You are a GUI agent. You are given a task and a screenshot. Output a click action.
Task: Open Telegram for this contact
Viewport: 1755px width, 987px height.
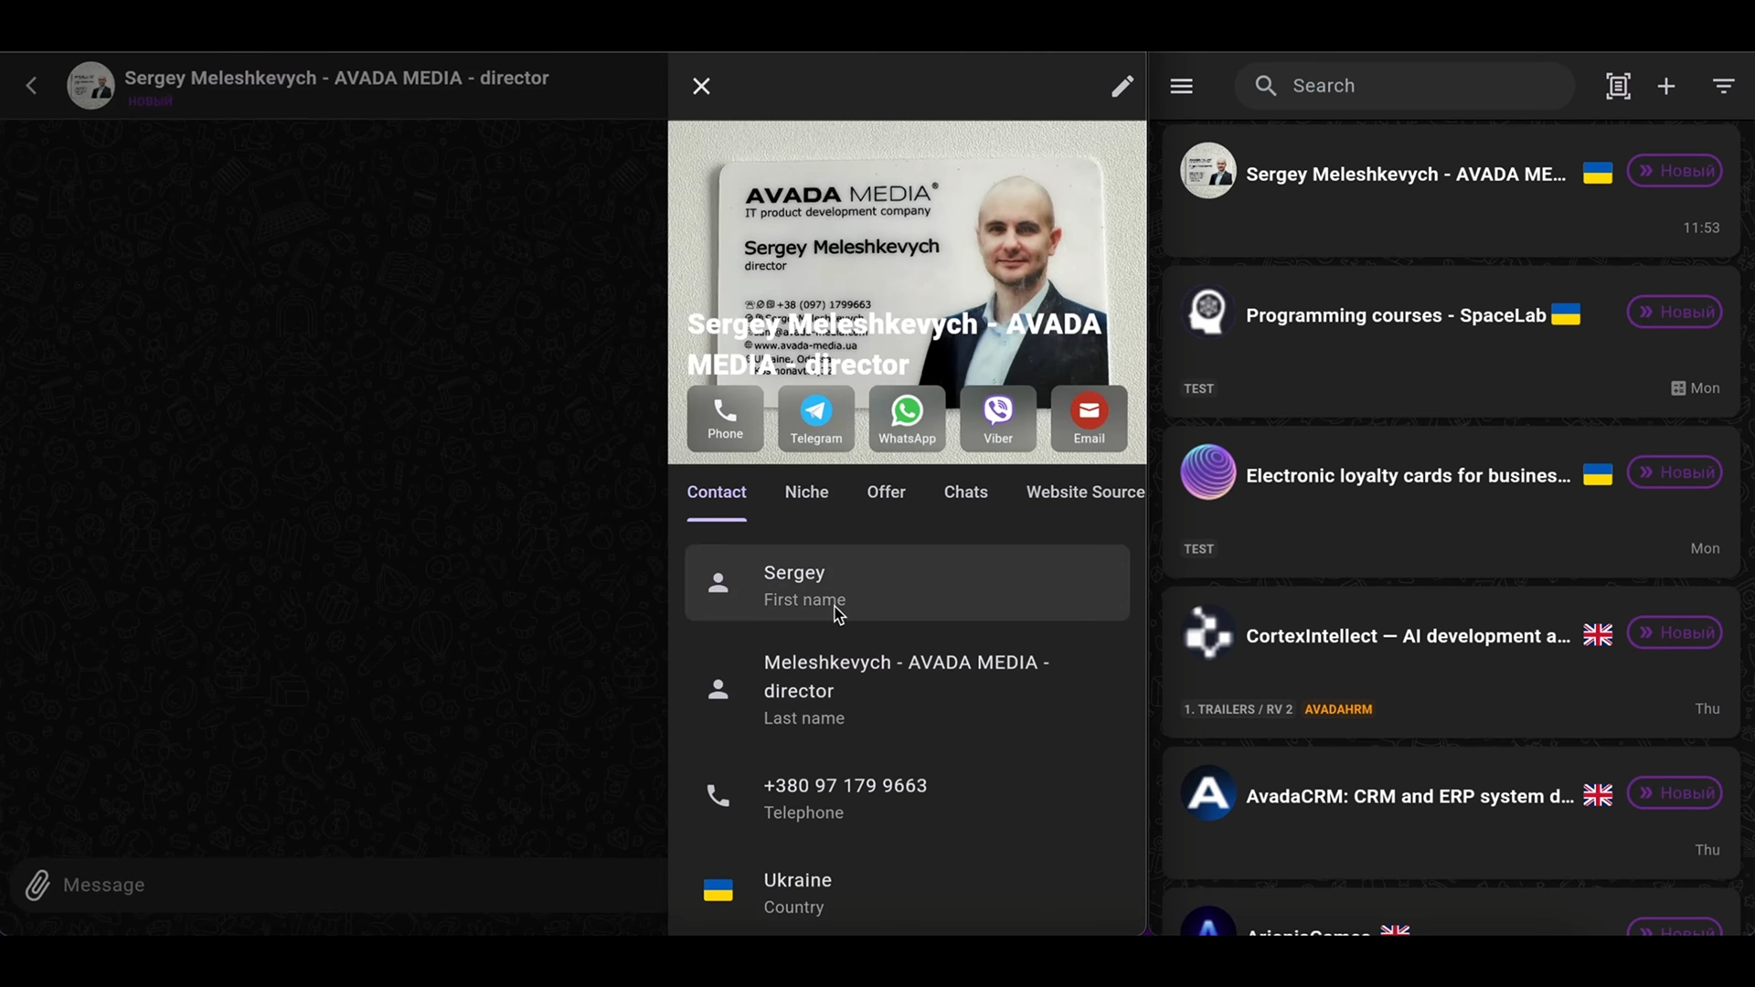(816, 419)
